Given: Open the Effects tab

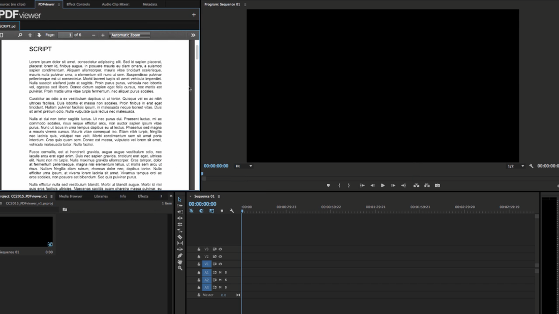Looking at the screenshot, I should click(143, 197).
